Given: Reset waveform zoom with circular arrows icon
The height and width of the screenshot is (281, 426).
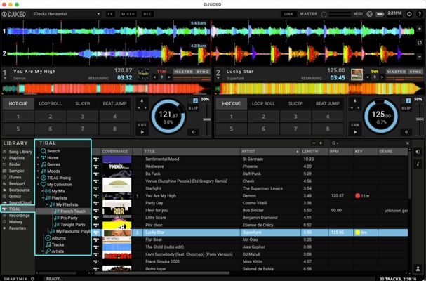Looking at the screenshot, I should pyautogui.click(x=419, y=43).
